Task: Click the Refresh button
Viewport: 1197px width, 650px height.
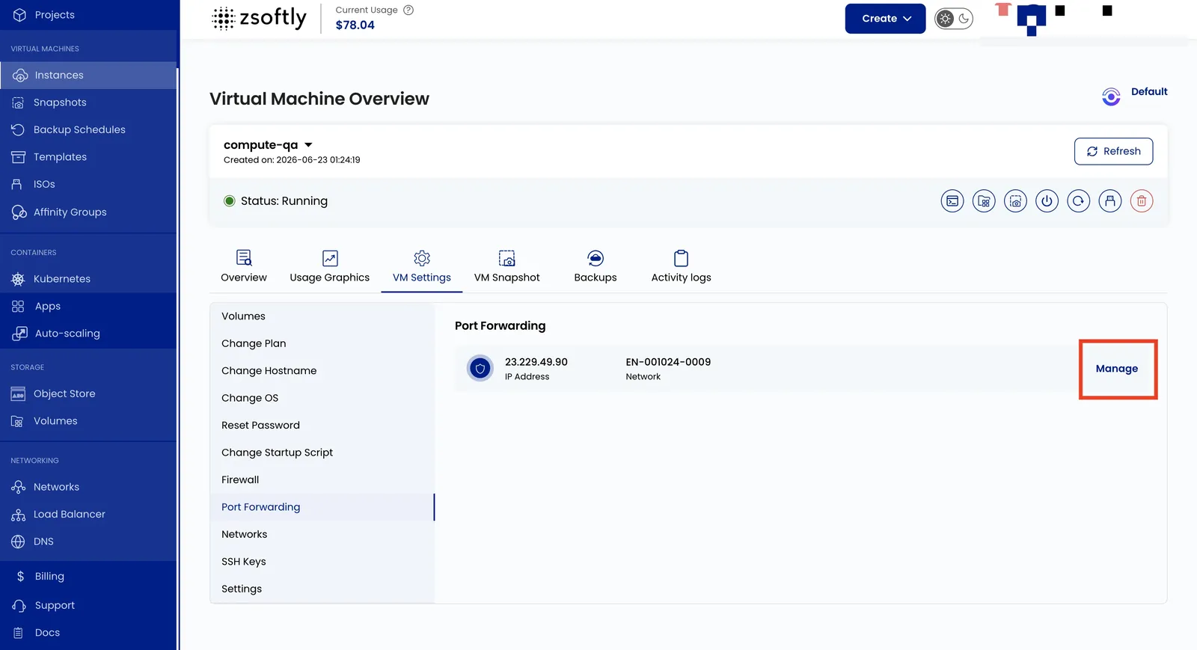Action: (1113, 151)
